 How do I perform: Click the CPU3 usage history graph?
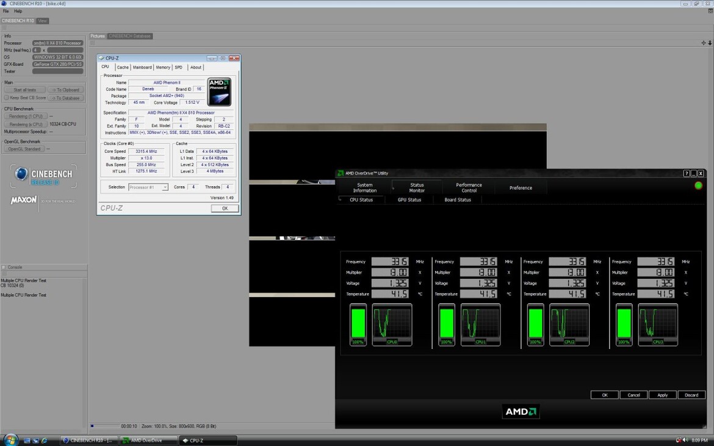tap(657, 325)
